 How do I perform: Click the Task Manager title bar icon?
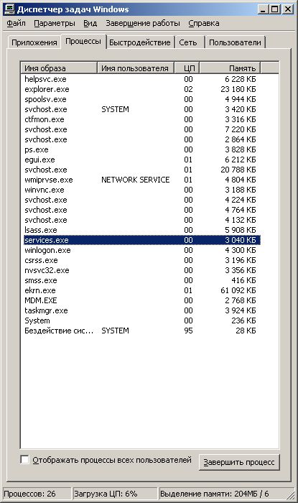[x=9, y=9]
